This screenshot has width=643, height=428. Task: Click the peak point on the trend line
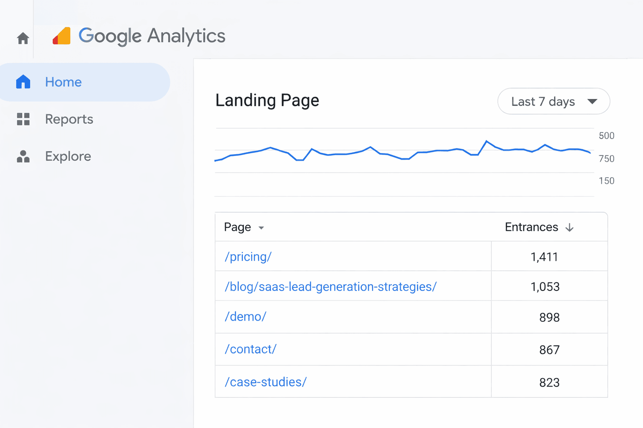(486, 141)
